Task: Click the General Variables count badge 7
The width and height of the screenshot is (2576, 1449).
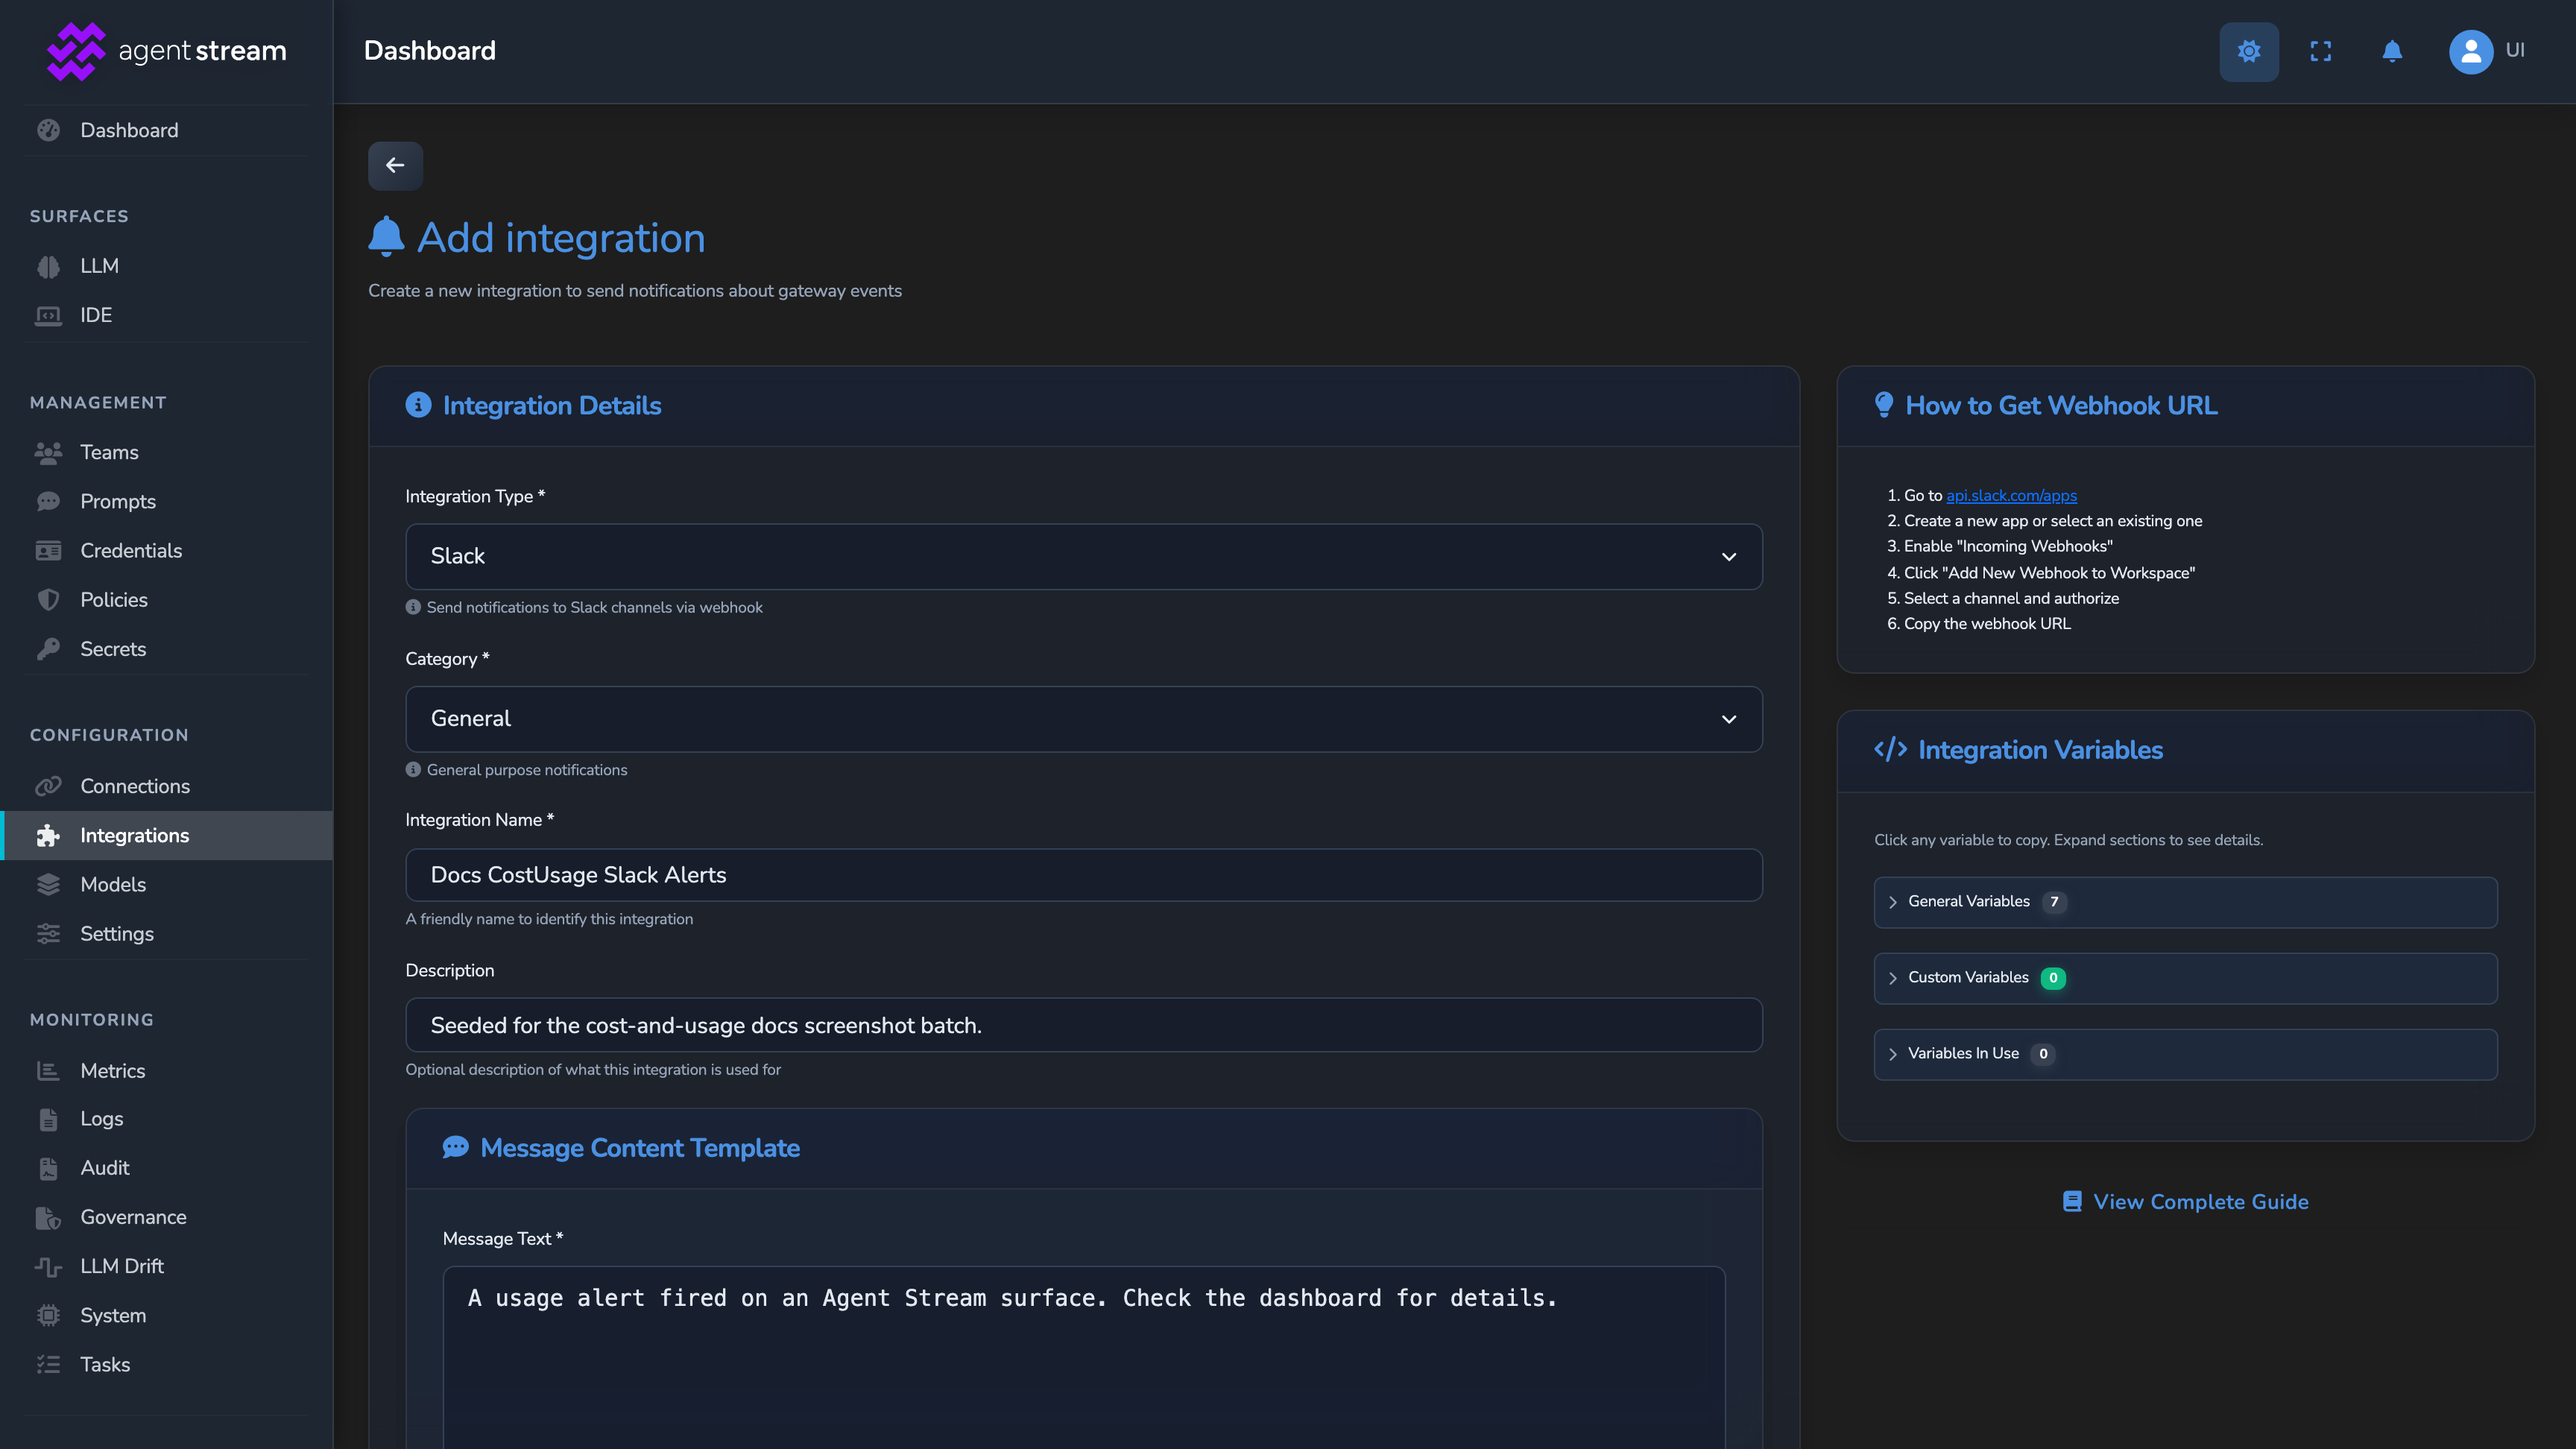Action: pyautogui.click(x=2054, y=902)
